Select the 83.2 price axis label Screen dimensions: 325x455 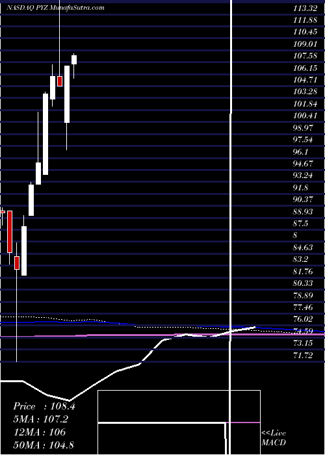[x=301, y=259]
